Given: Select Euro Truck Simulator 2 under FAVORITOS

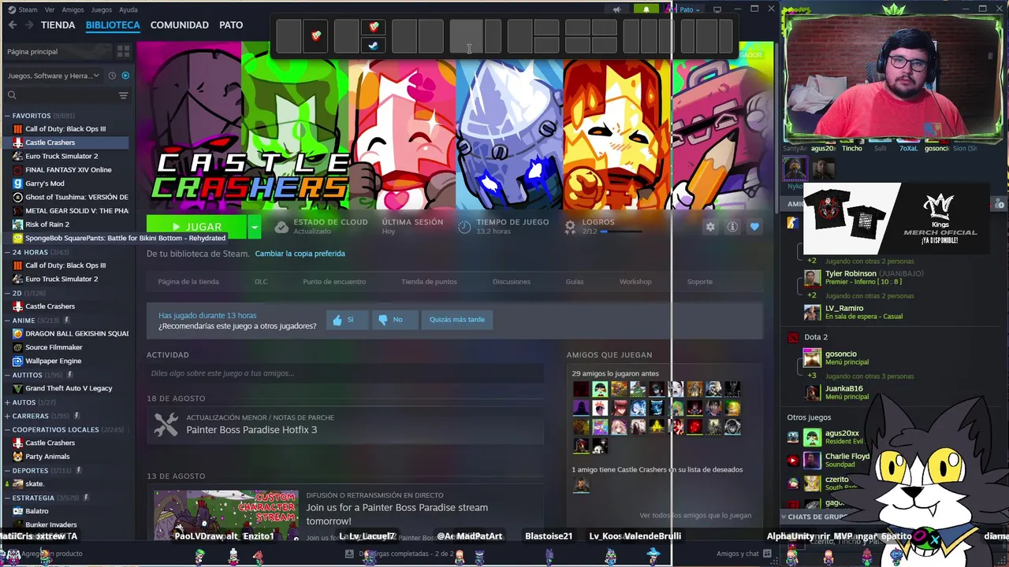Looking at the screenshot, I should (x=61, y=156).
